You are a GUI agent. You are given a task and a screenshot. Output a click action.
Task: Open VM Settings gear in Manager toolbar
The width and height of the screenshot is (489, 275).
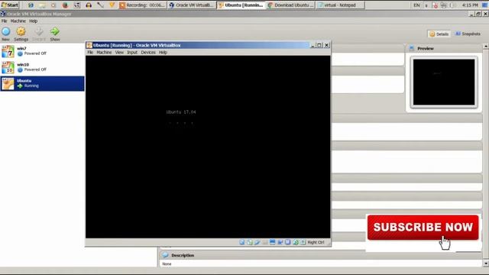21,31
